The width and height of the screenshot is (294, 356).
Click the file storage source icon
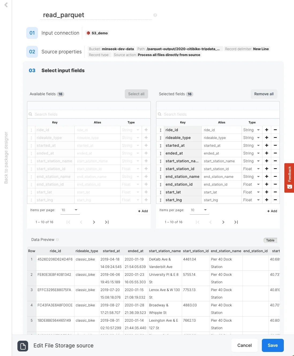click(x=23, y=346)
